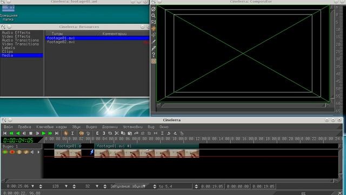Click the To clip toolbar icon
The width and height of the screenshot is (346, 195).
coord(110,133)
